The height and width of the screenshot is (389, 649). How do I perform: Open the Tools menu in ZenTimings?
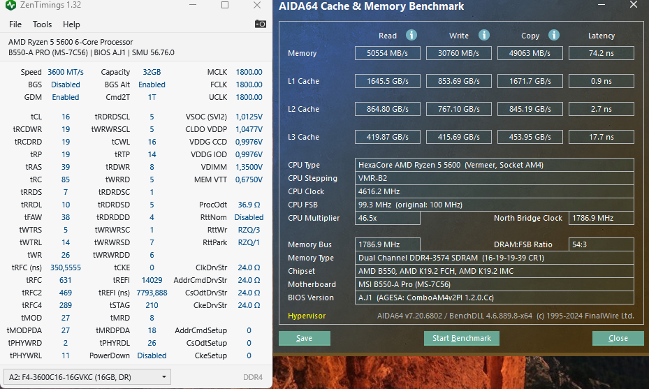click(x=42, y=24)
